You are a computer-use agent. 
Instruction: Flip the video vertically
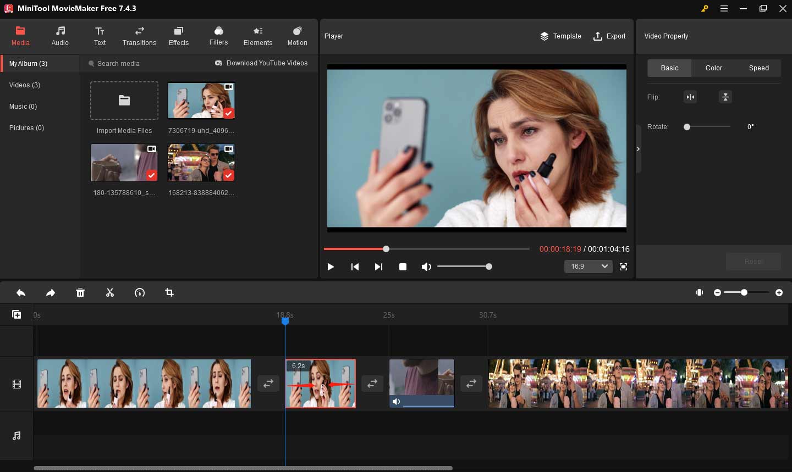pos(725,97)
